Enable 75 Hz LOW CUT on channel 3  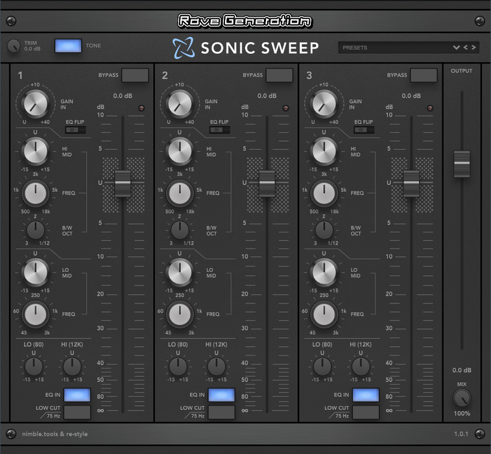[366, 412]
